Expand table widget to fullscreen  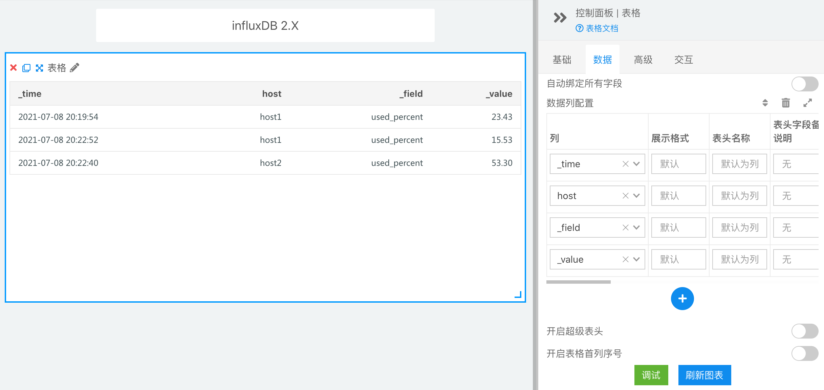(x=40, y=68)
